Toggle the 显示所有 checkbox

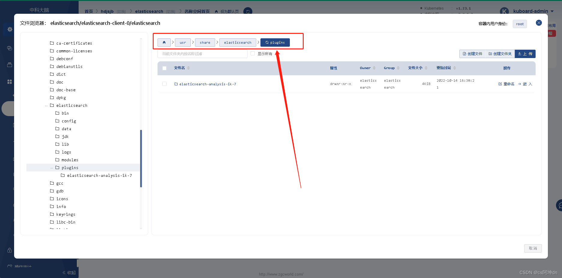point(253,54)
